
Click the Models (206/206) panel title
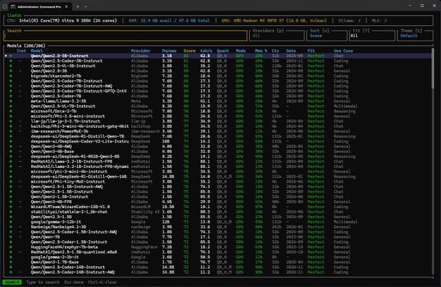click(x=26, y=46)
